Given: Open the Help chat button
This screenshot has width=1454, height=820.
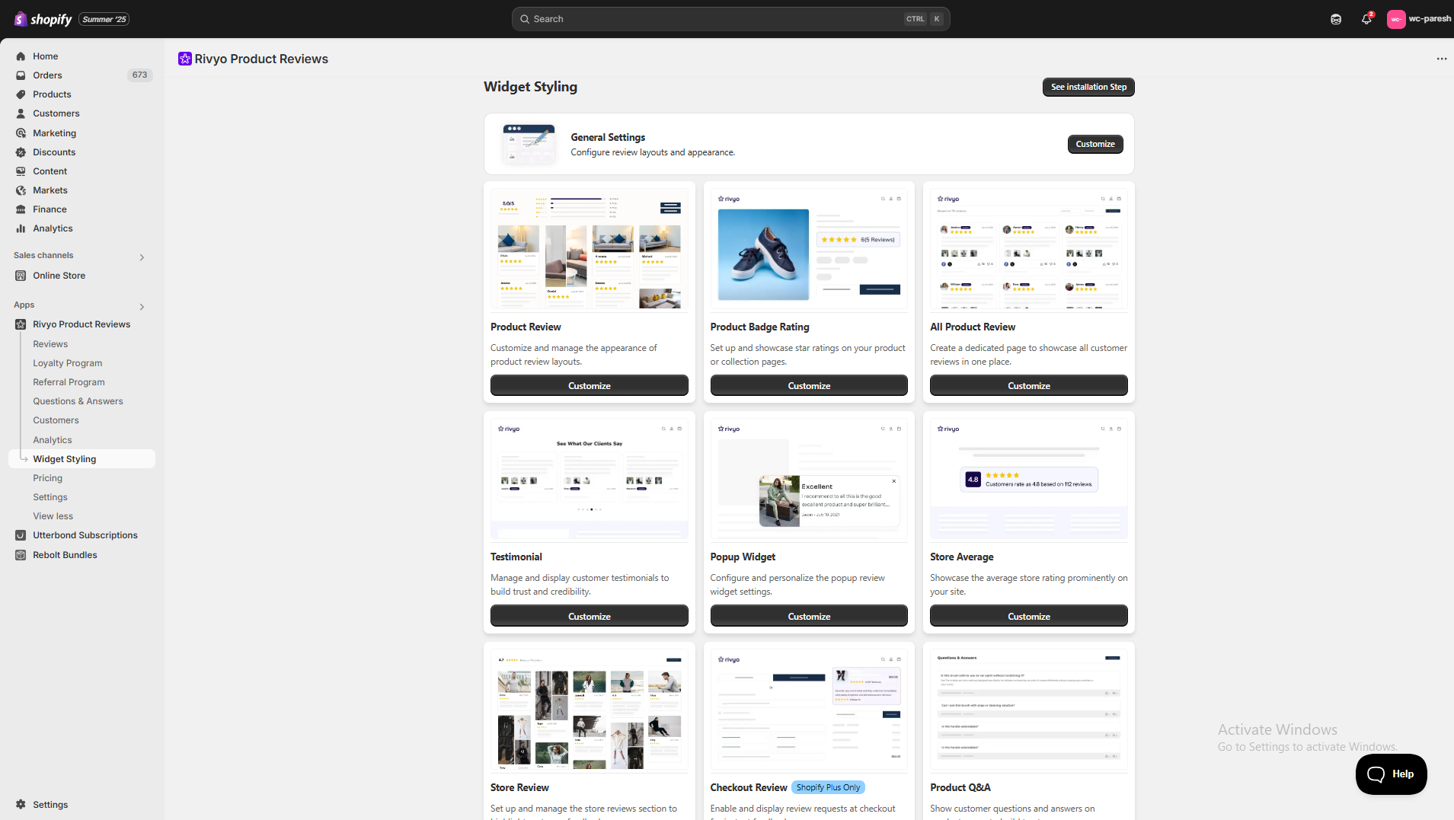Looking at the screenshot, I should 1391,774.
